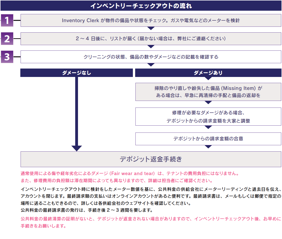Click the リストが届く step box

click(151, 38)
